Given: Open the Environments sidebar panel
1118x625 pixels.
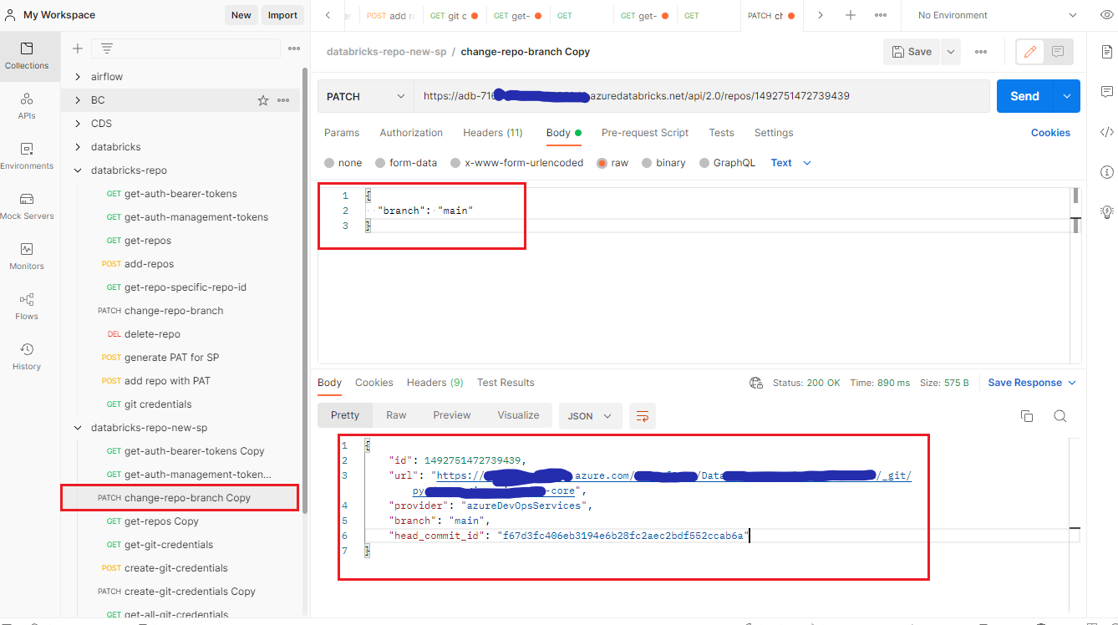Looking at the screenshot, I should 27,156.
